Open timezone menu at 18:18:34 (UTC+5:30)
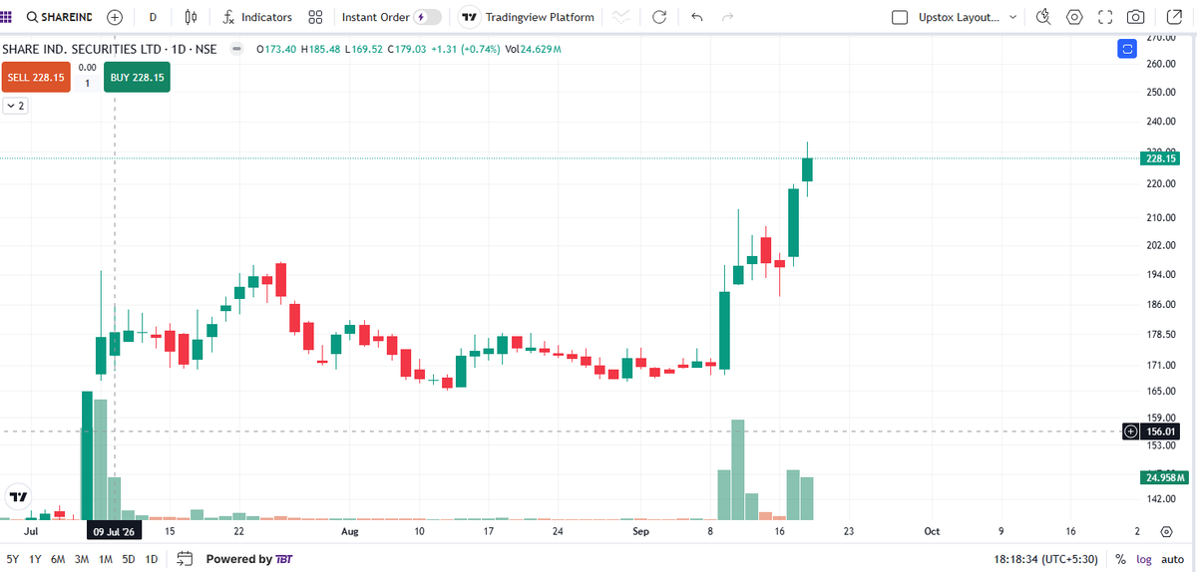The width and height of the screenshot is (1197, 572). click(1045, 559)
